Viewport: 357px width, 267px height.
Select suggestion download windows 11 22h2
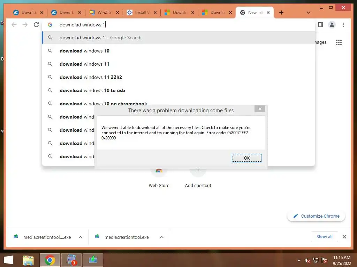(178, 77)
